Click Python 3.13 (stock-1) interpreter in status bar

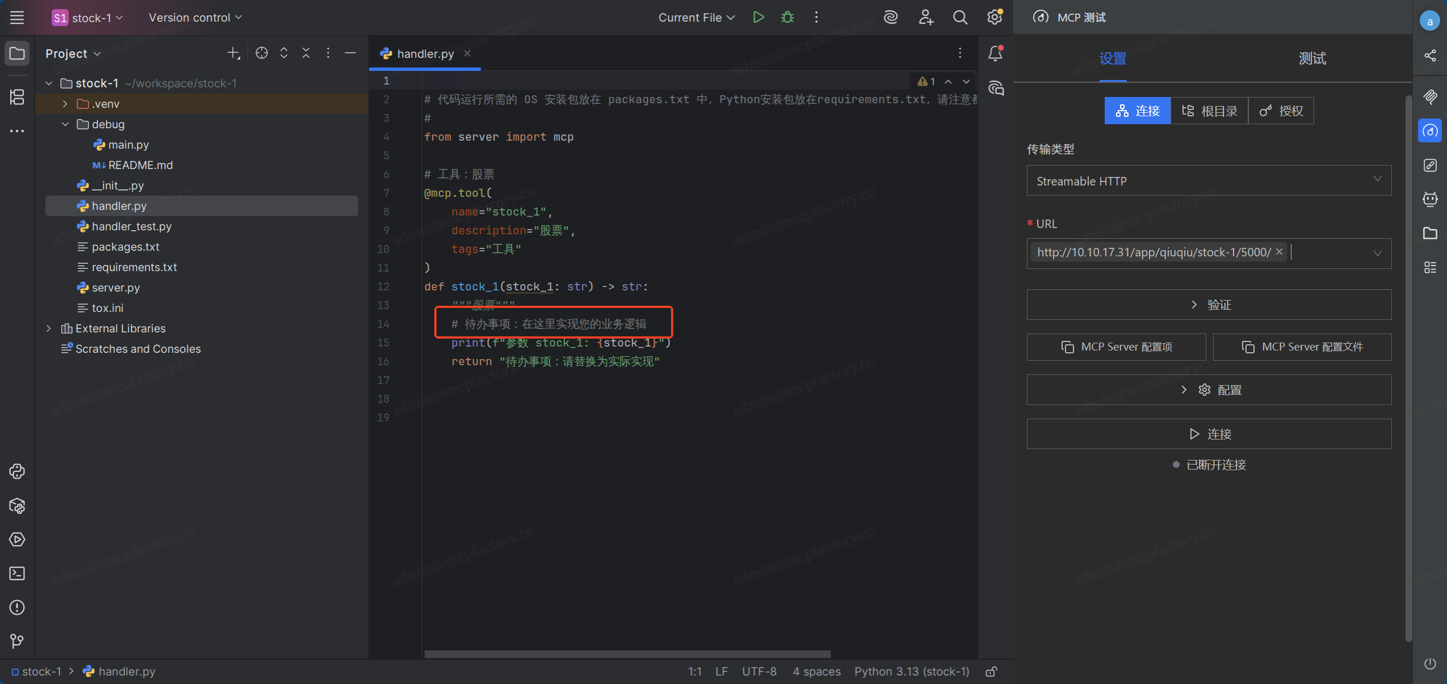click(912, 672)
